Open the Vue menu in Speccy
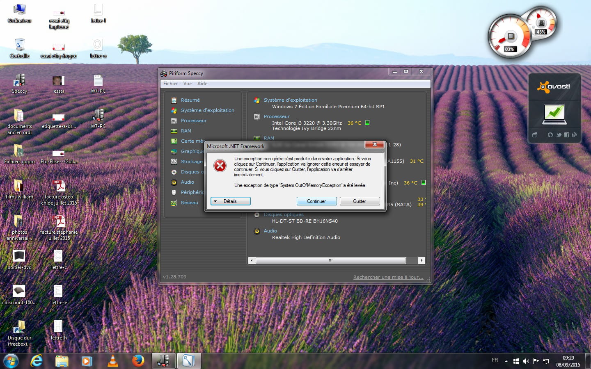Viewport: 591px width, 369px height. point(188,84)
